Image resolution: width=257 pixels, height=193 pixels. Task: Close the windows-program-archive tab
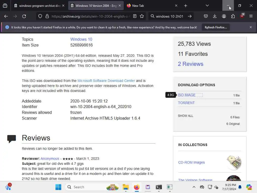(63, 6)
